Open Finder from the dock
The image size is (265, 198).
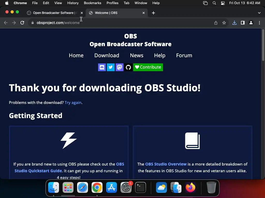tap(54, 187)
